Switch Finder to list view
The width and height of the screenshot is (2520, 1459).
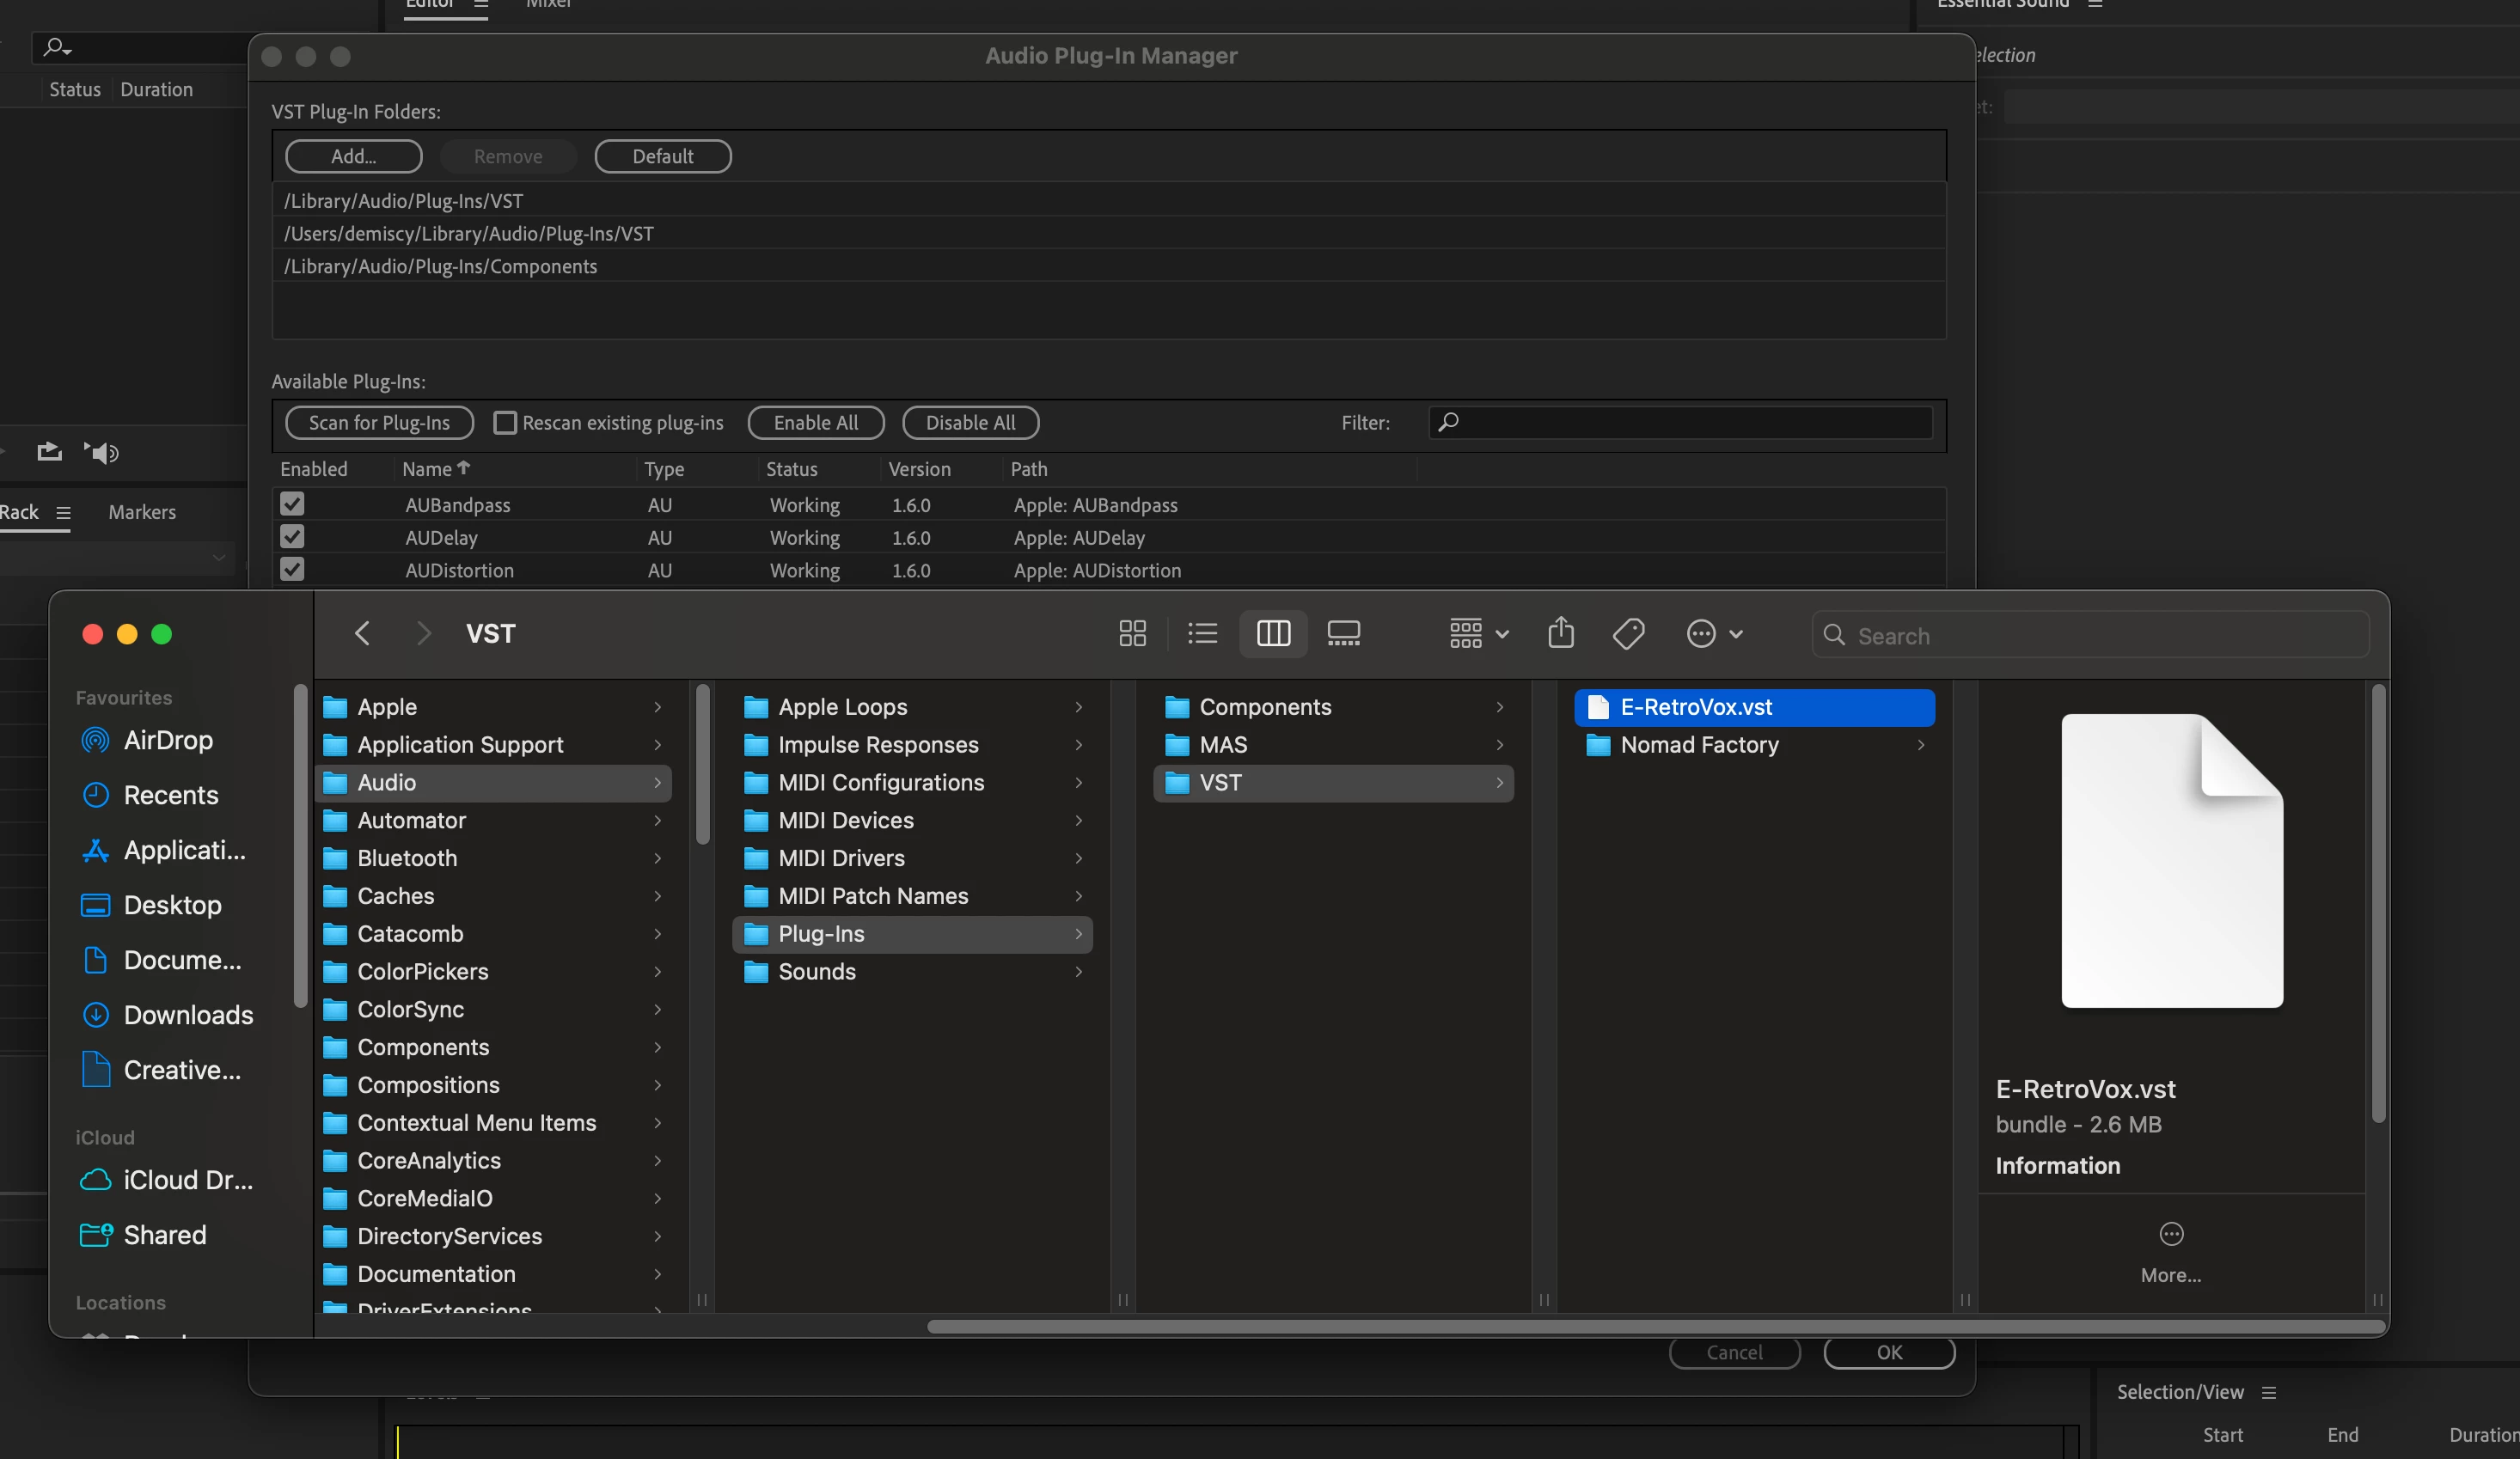pyautogui.click(x=1202, y=634)
